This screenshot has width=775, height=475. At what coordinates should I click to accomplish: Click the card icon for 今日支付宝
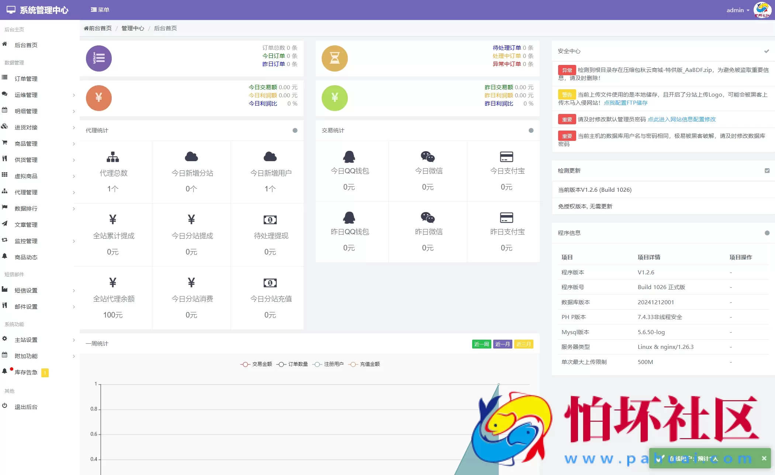(x=506, y=157)
